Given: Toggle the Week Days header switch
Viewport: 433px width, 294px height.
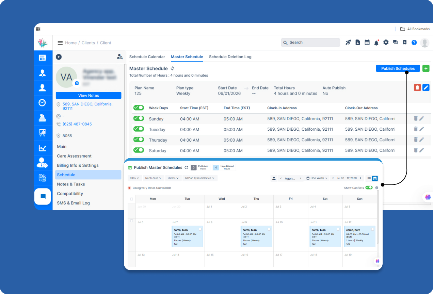Looking at the screenshot, I should (x=139, y=108).
